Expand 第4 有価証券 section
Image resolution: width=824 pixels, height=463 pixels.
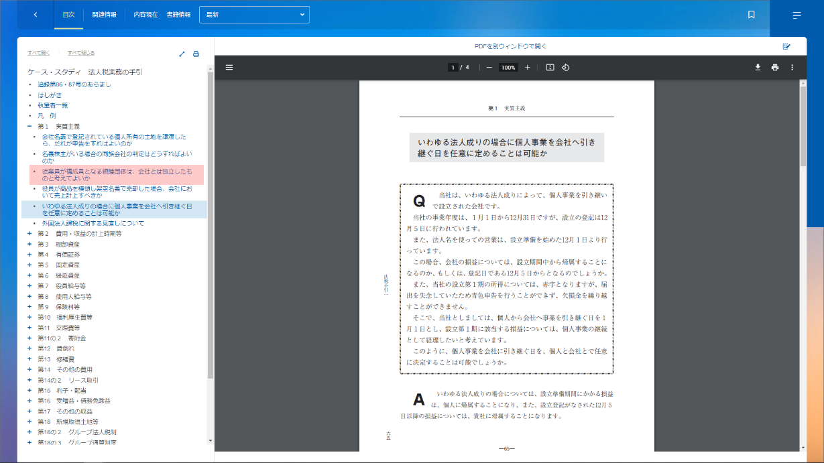(x=30, y=255)
